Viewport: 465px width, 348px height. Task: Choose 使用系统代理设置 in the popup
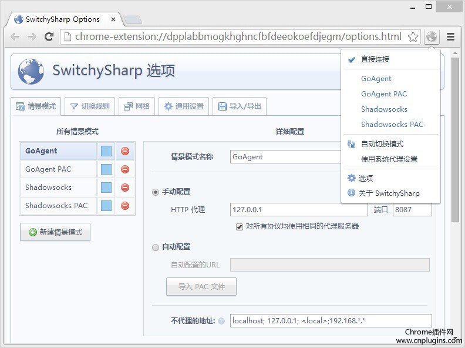pyautogui.click(x=390, y=159)
